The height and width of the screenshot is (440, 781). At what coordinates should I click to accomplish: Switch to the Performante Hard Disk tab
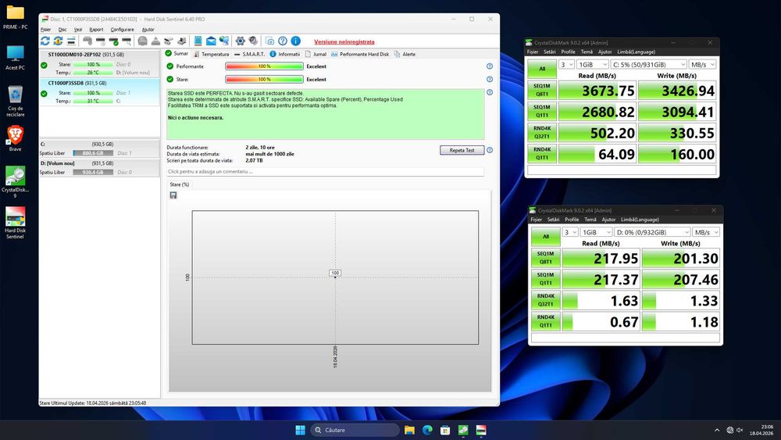click(x=359, y=54)
